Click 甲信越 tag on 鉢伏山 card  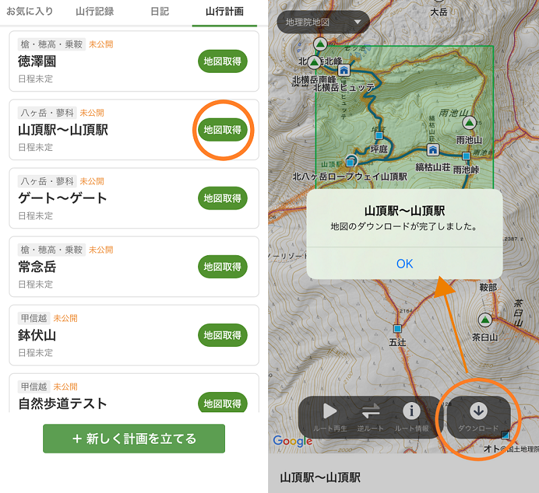pos(34,318)
